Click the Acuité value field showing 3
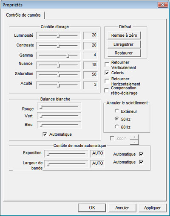This screenshot has height=216, width=170. [x=91, y=85]
